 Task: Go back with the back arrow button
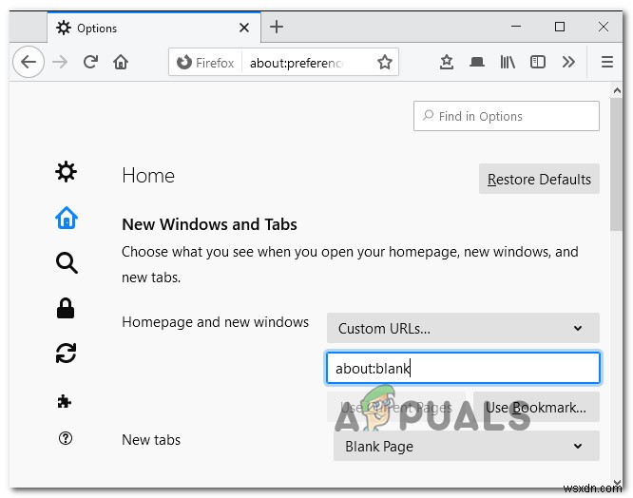pyautogui.click(x=29, y=62)
